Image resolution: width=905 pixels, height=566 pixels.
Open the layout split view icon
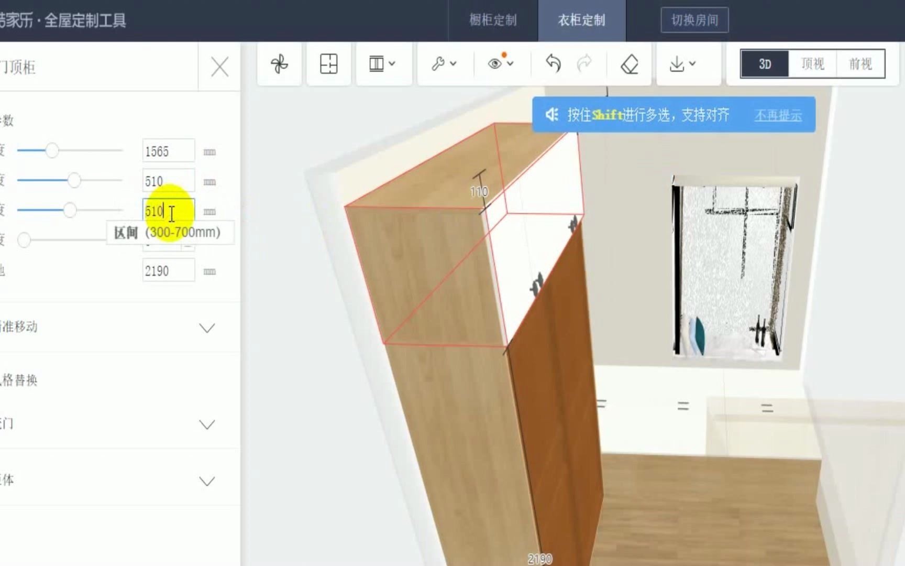point(329,63)
